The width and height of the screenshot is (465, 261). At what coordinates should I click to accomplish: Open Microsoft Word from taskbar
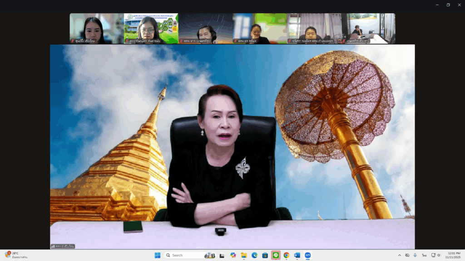coord(297,255)
